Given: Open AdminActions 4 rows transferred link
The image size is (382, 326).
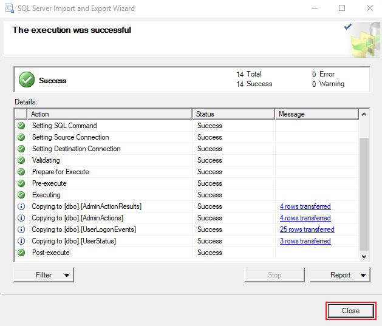Looking at the screenshot, I should [x=305, y=218].
